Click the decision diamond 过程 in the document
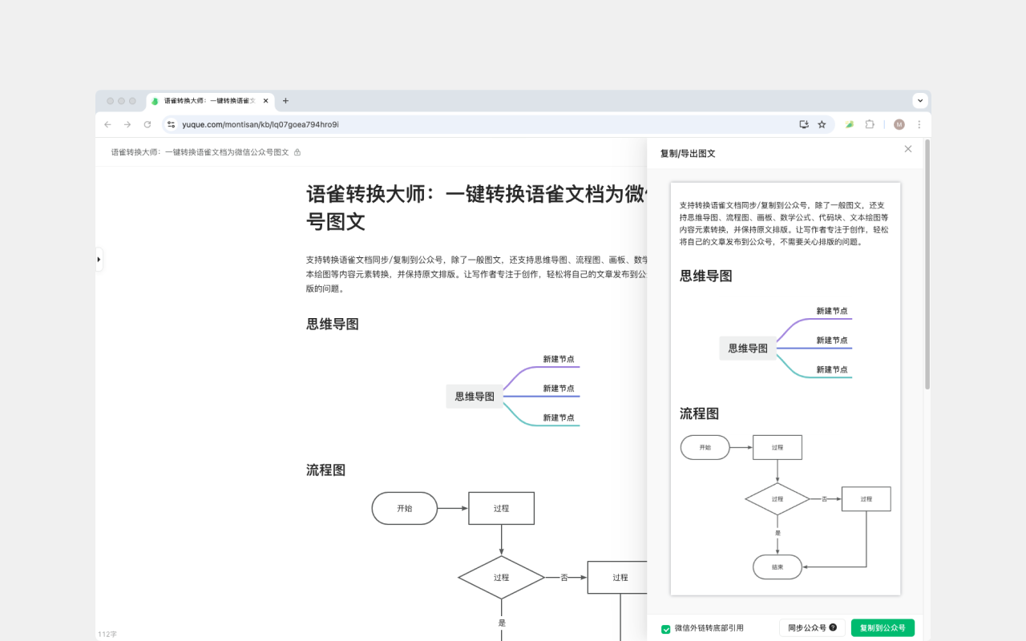The image size is (1026, 641). (x=502, y=578)
